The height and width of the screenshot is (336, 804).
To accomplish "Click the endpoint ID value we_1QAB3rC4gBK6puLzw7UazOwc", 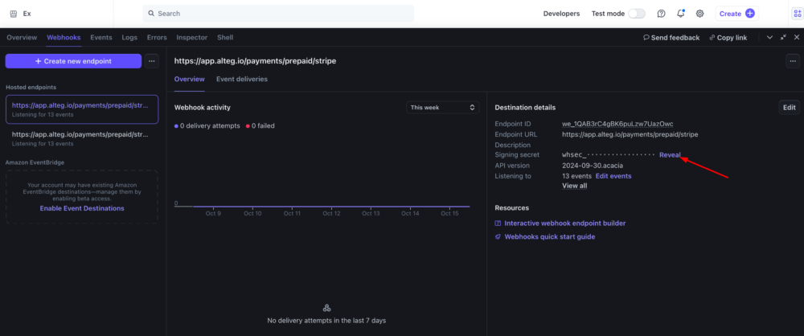I will (x=617, y=124).
